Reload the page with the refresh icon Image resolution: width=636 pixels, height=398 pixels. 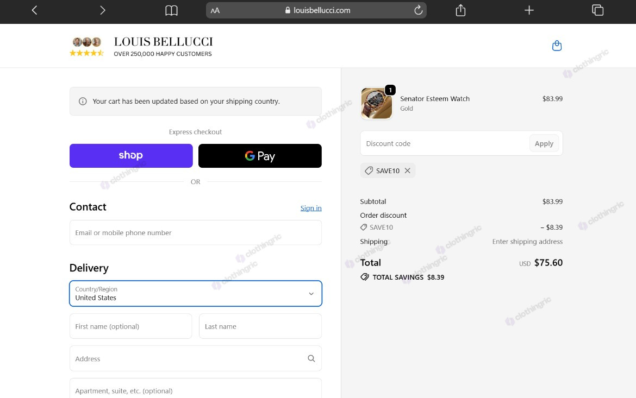coord(418,10)
